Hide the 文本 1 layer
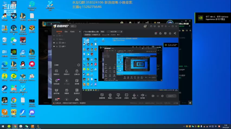Image resolution: width=231 pixels, height=129 pixels. point(54,43)
